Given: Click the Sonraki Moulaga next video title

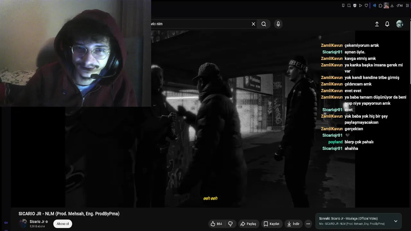Looking at the screenshot, I should tap(348, 218).
